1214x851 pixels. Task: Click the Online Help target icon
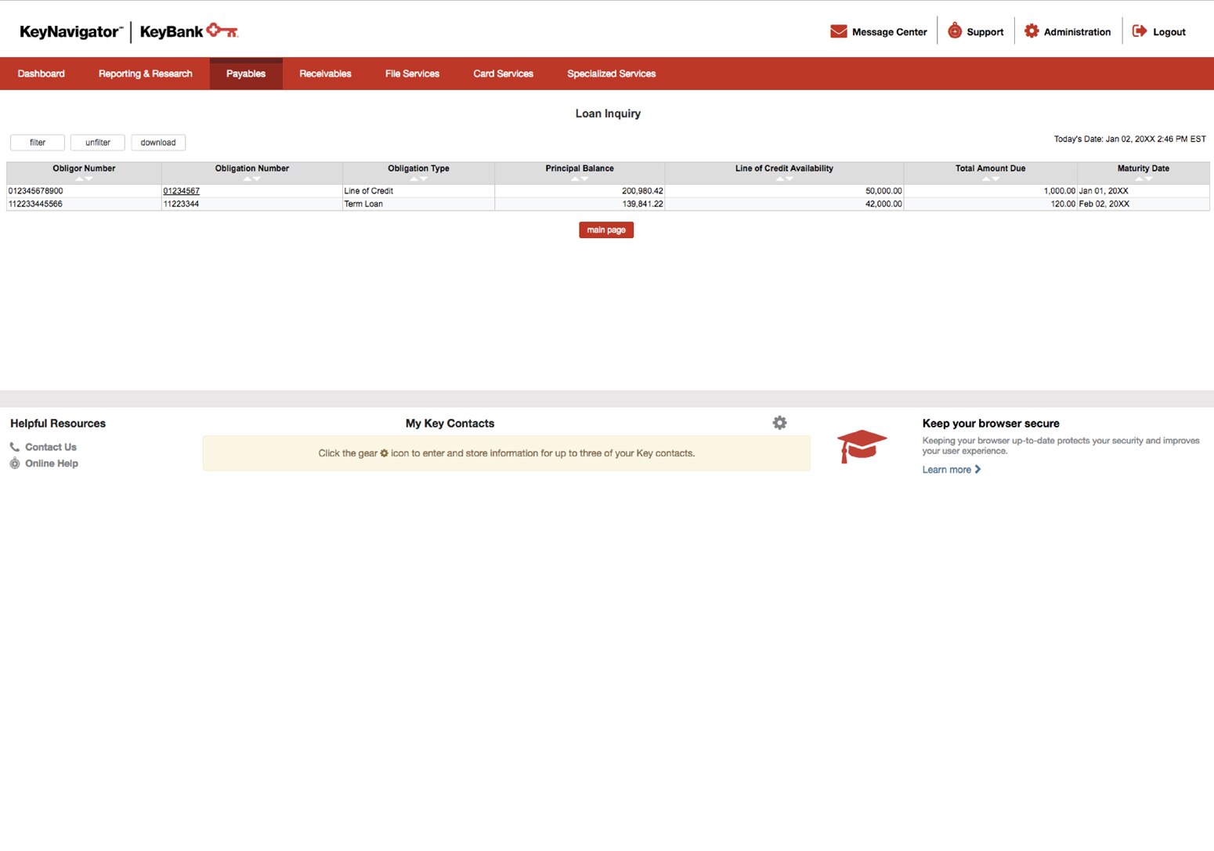14,463
